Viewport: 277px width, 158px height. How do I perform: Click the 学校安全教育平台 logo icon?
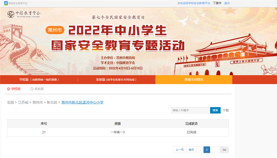click(x=6, y=3)
